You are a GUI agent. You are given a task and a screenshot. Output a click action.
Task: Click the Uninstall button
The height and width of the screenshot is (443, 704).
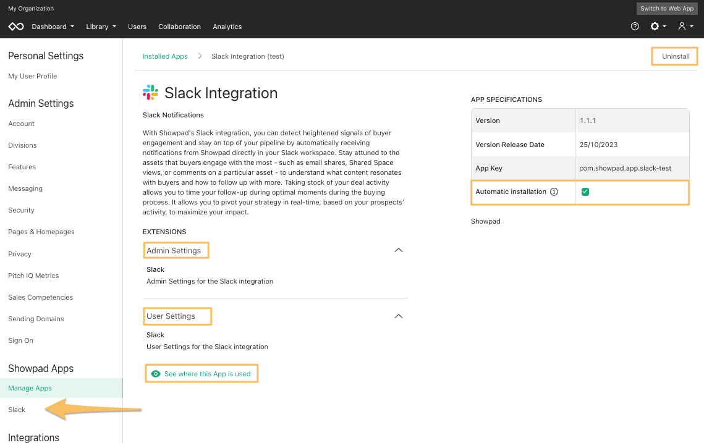coord(676,56)
